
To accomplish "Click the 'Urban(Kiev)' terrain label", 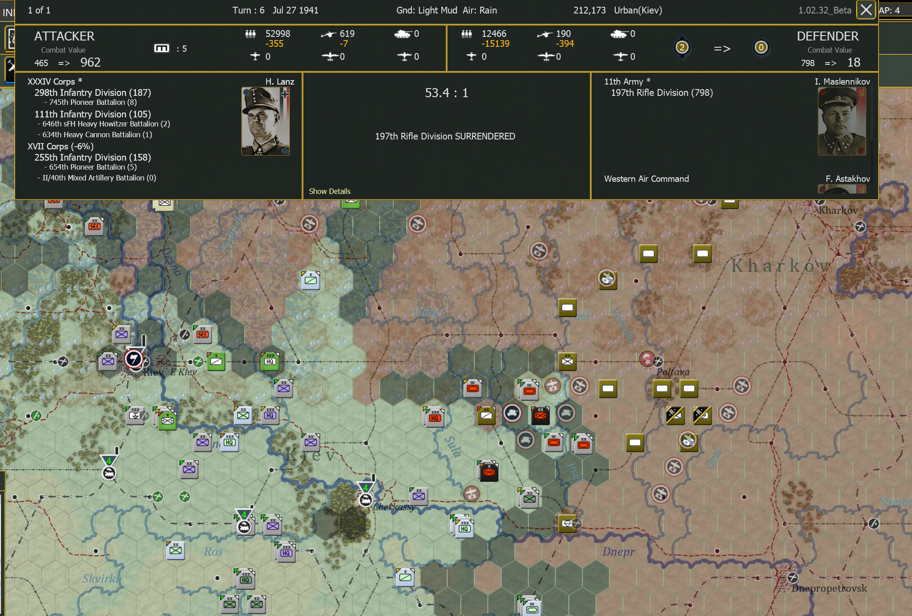I will pyautogui.click(x=638, y=10).
